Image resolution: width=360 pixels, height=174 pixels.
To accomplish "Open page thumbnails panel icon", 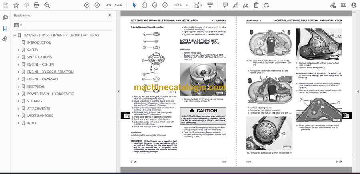I will tap(5, 18).
